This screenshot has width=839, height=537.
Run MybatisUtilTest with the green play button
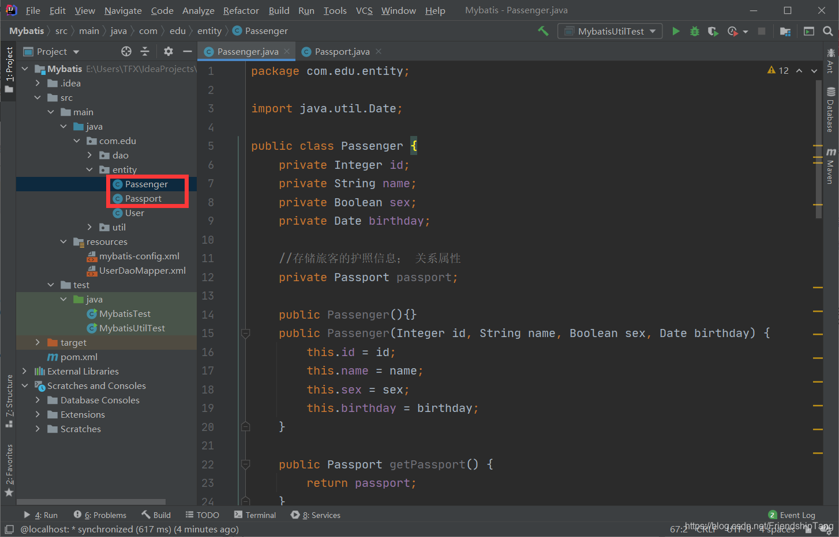tap(676, 31)
